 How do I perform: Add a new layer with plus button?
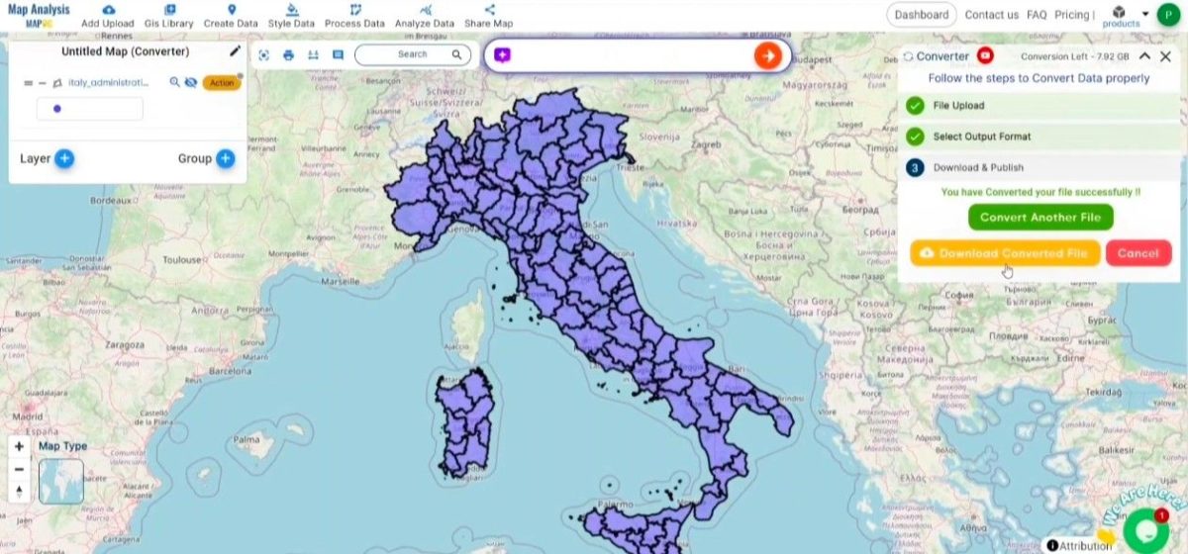click(x=64, y=158)
